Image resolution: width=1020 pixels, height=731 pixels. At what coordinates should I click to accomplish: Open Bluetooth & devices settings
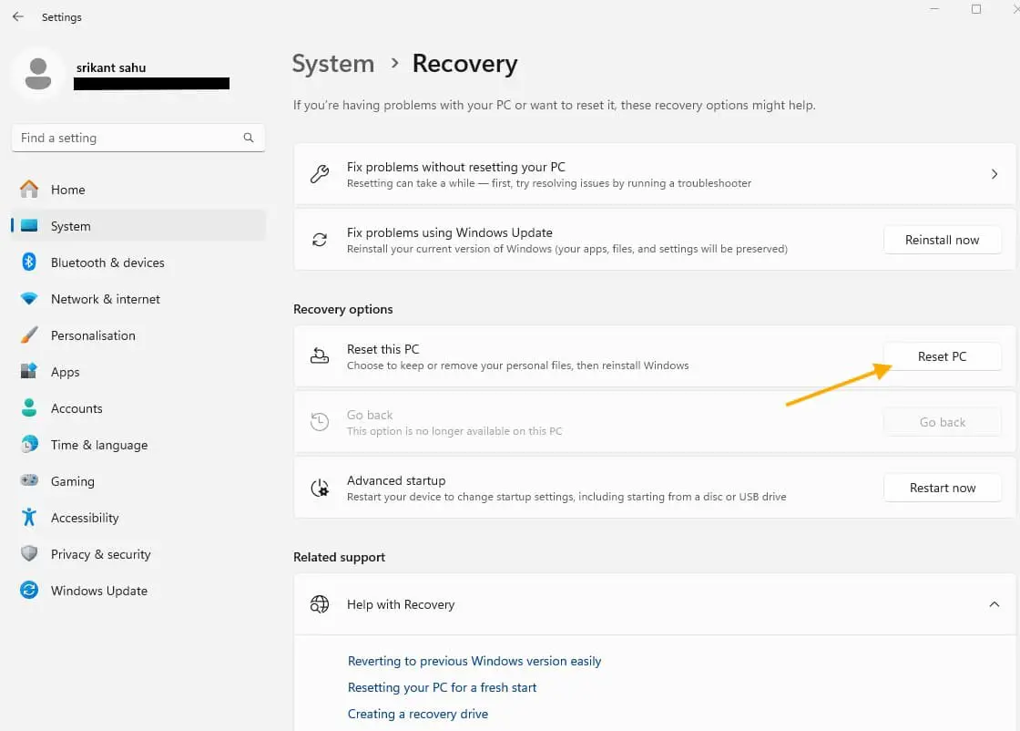point(138,263)
